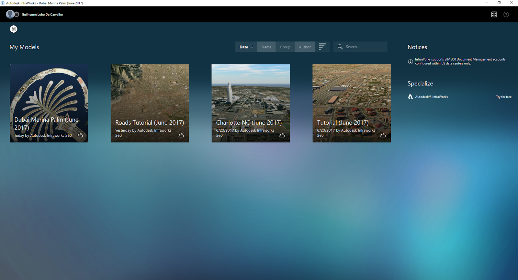Click Try for free link
The width and height of the screenshot is (518, 280).
pyautogui.click(x=504, y=97)
